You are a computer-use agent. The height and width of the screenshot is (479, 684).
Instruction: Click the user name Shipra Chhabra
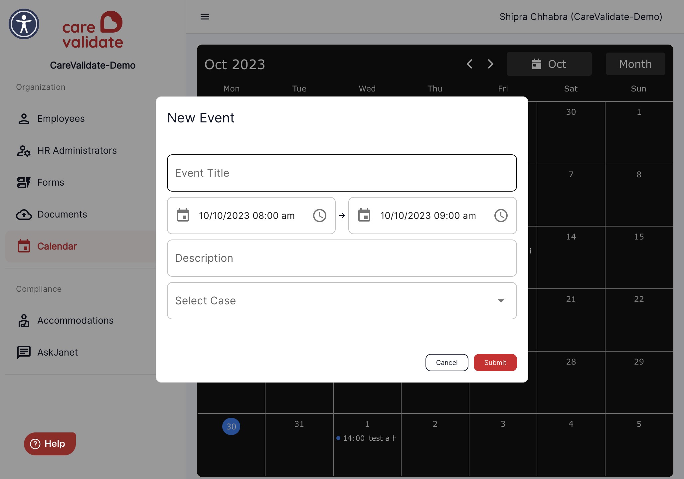pos(581,17)
